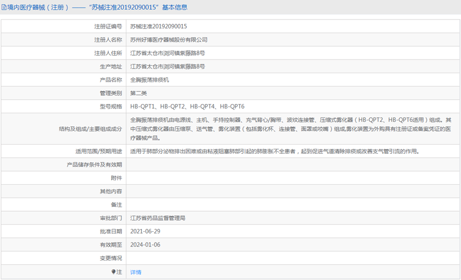
Task: Select model list HB-QPT1、HB-QPT2、HB-QPT4、HB-QPT6
Action: [187, 107]
